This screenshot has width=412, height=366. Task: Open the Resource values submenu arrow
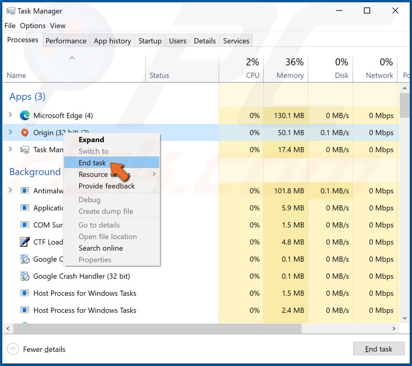(154, 174)
